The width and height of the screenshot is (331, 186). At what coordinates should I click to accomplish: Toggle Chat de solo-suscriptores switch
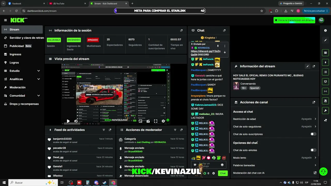click(313, 134)
